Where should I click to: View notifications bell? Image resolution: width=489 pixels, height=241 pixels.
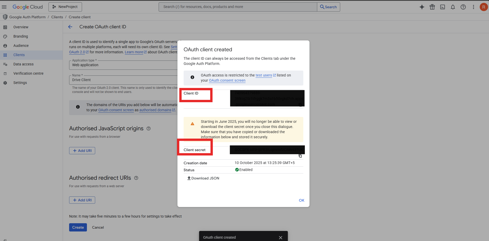tap(453, 7)
